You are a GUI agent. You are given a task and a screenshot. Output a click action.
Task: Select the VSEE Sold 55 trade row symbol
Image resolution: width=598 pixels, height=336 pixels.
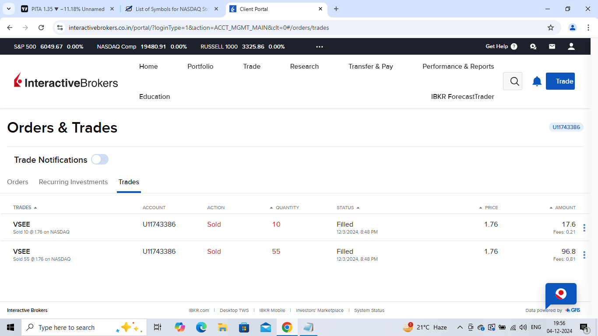pyautogui.click(x=21, y=252)
